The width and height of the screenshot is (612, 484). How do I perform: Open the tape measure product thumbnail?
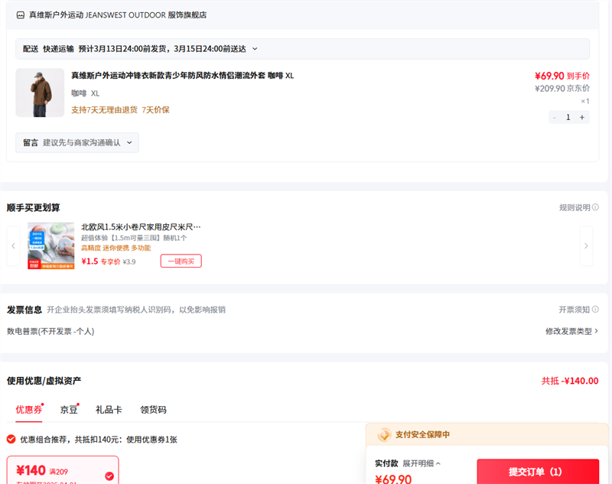pyautogui.click(x=50, y=245)
